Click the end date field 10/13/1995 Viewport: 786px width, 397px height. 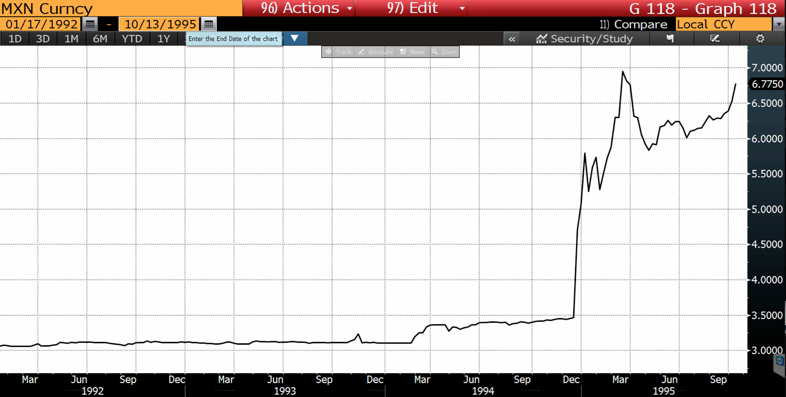160,24
